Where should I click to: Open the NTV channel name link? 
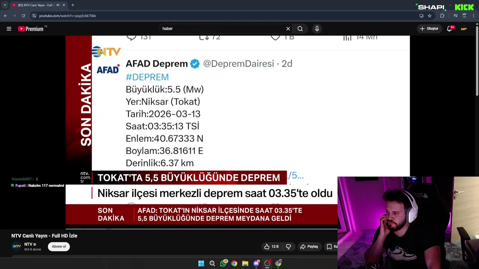click(28, 244)
